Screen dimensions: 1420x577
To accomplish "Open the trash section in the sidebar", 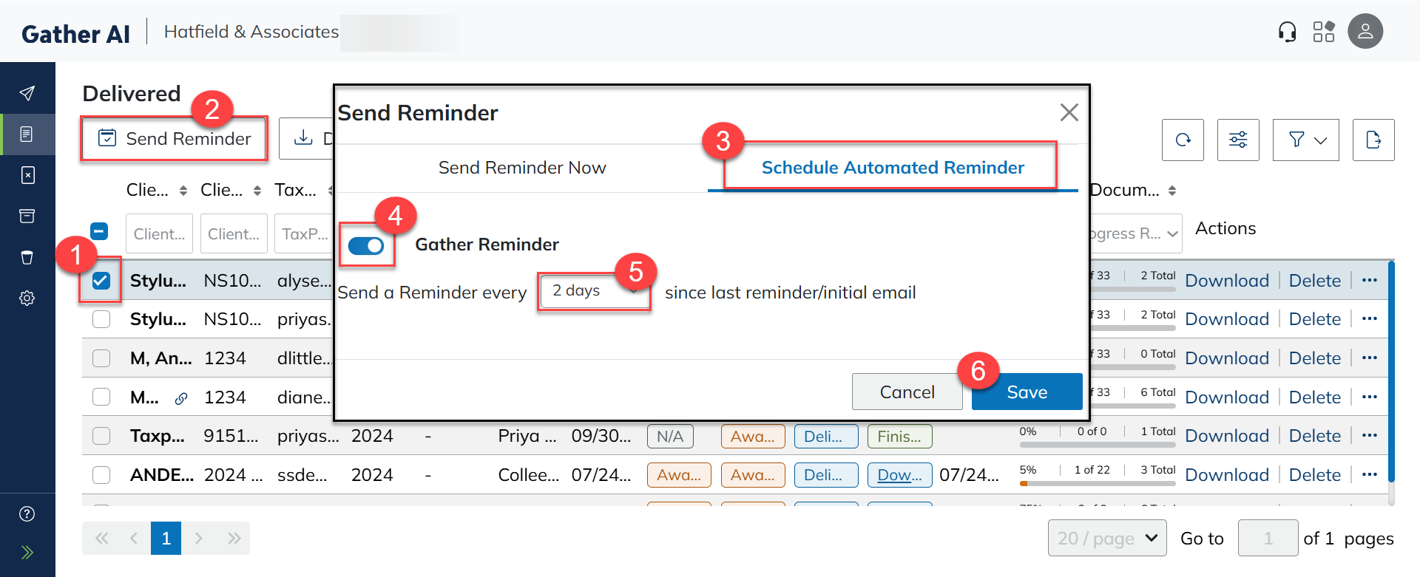I will (x=27, y=257).
